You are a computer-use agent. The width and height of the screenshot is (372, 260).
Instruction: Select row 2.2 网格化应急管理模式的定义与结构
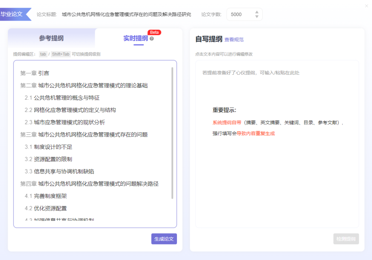[70, 110]
